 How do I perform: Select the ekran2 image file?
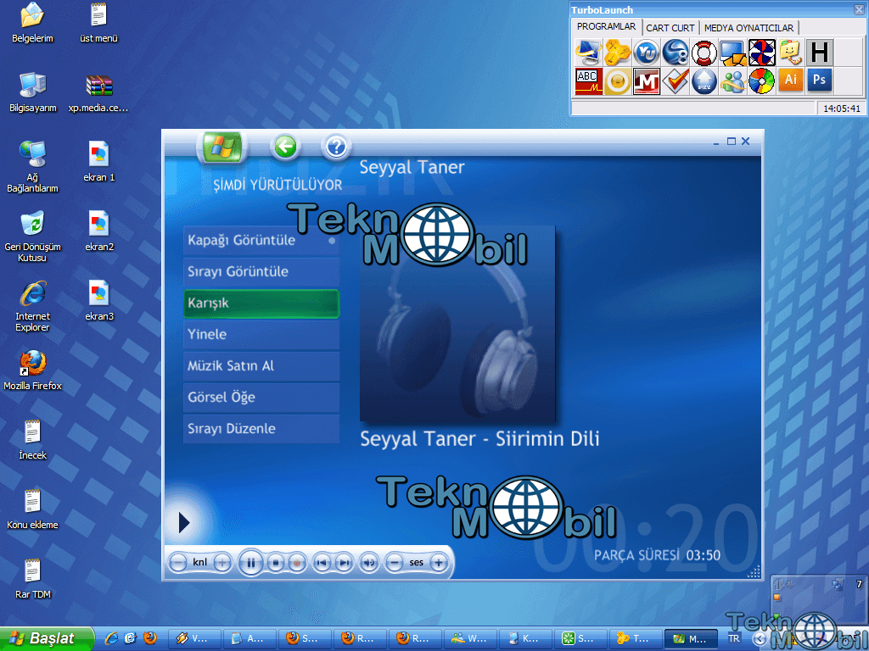point(98,231)
